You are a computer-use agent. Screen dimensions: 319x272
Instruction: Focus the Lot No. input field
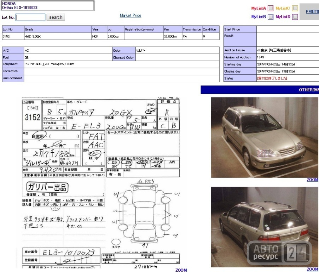30,17
